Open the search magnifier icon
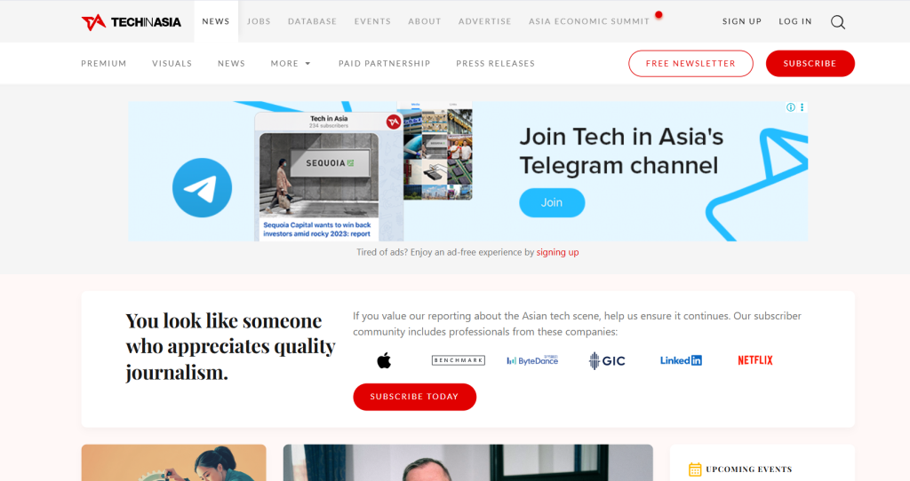The image size is (910, 481). point(837,22)
